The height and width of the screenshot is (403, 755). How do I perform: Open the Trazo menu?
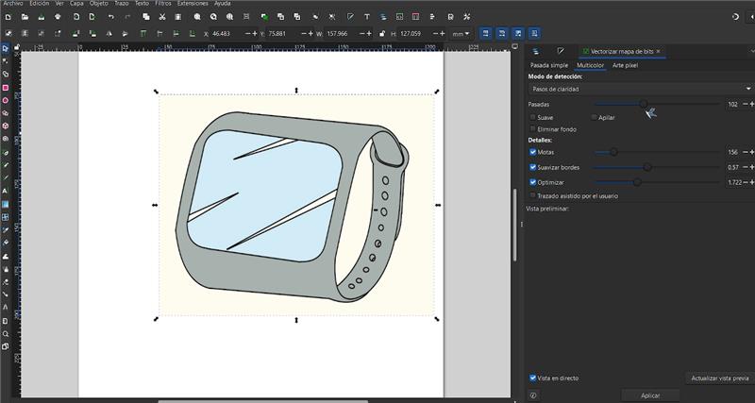click(x=122, y=4)
